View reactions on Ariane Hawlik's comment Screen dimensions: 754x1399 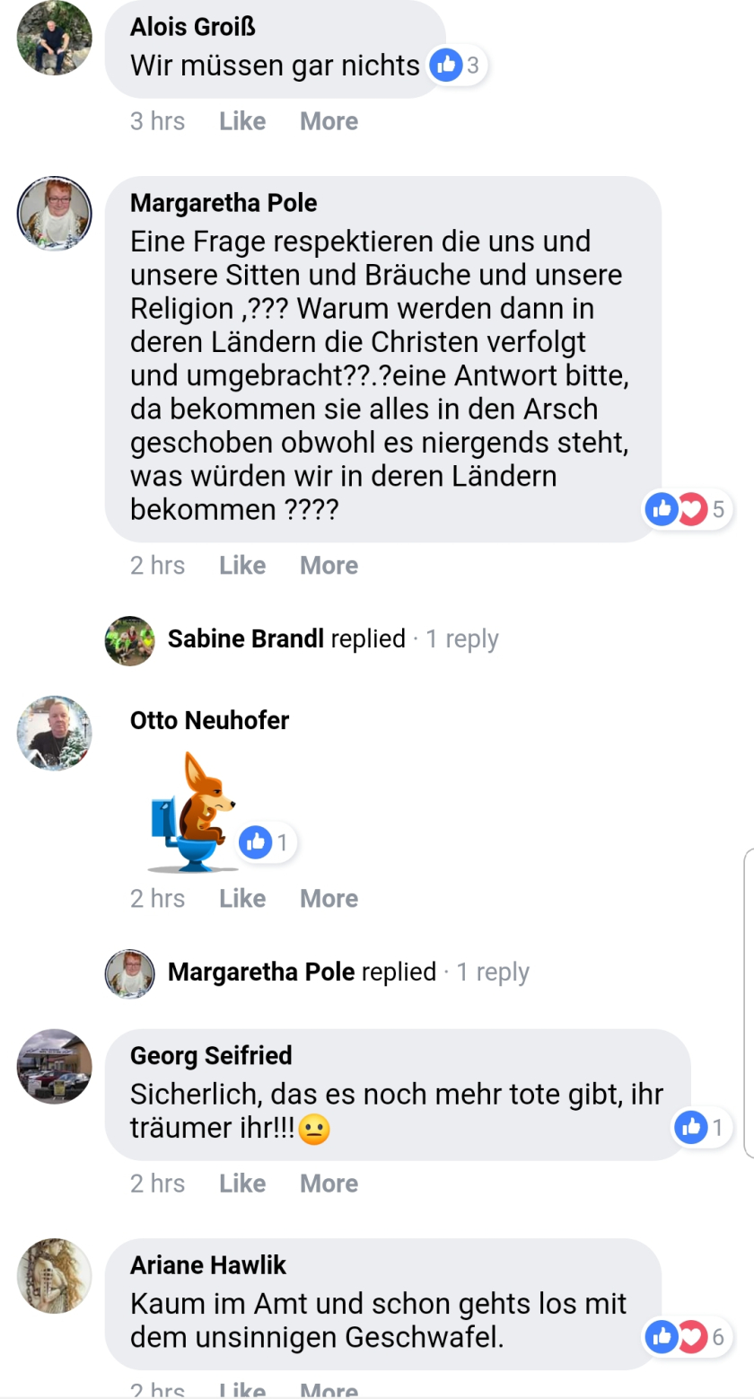pyautogui.click(x=688, y=1337)
